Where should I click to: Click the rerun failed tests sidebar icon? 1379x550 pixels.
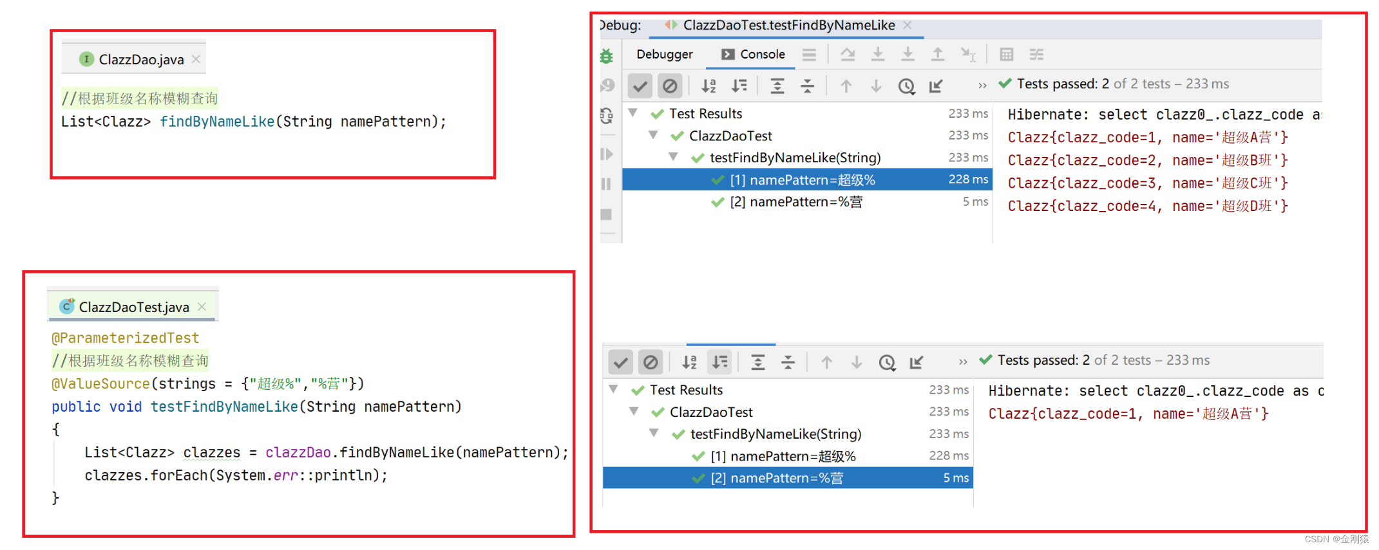pyautogui.click(x=607, y=116)
